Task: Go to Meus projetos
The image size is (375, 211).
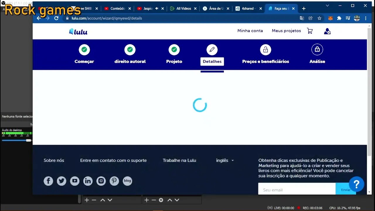Action: [286, 31]
